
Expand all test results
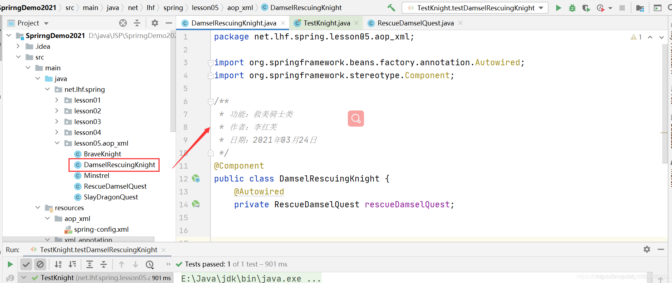[90, 264]
